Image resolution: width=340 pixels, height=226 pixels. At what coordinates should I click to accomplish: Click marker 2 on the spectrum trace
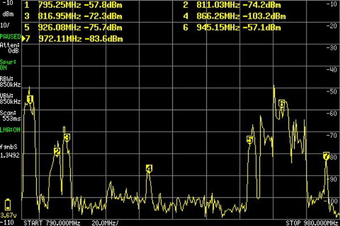coord(57,151)
